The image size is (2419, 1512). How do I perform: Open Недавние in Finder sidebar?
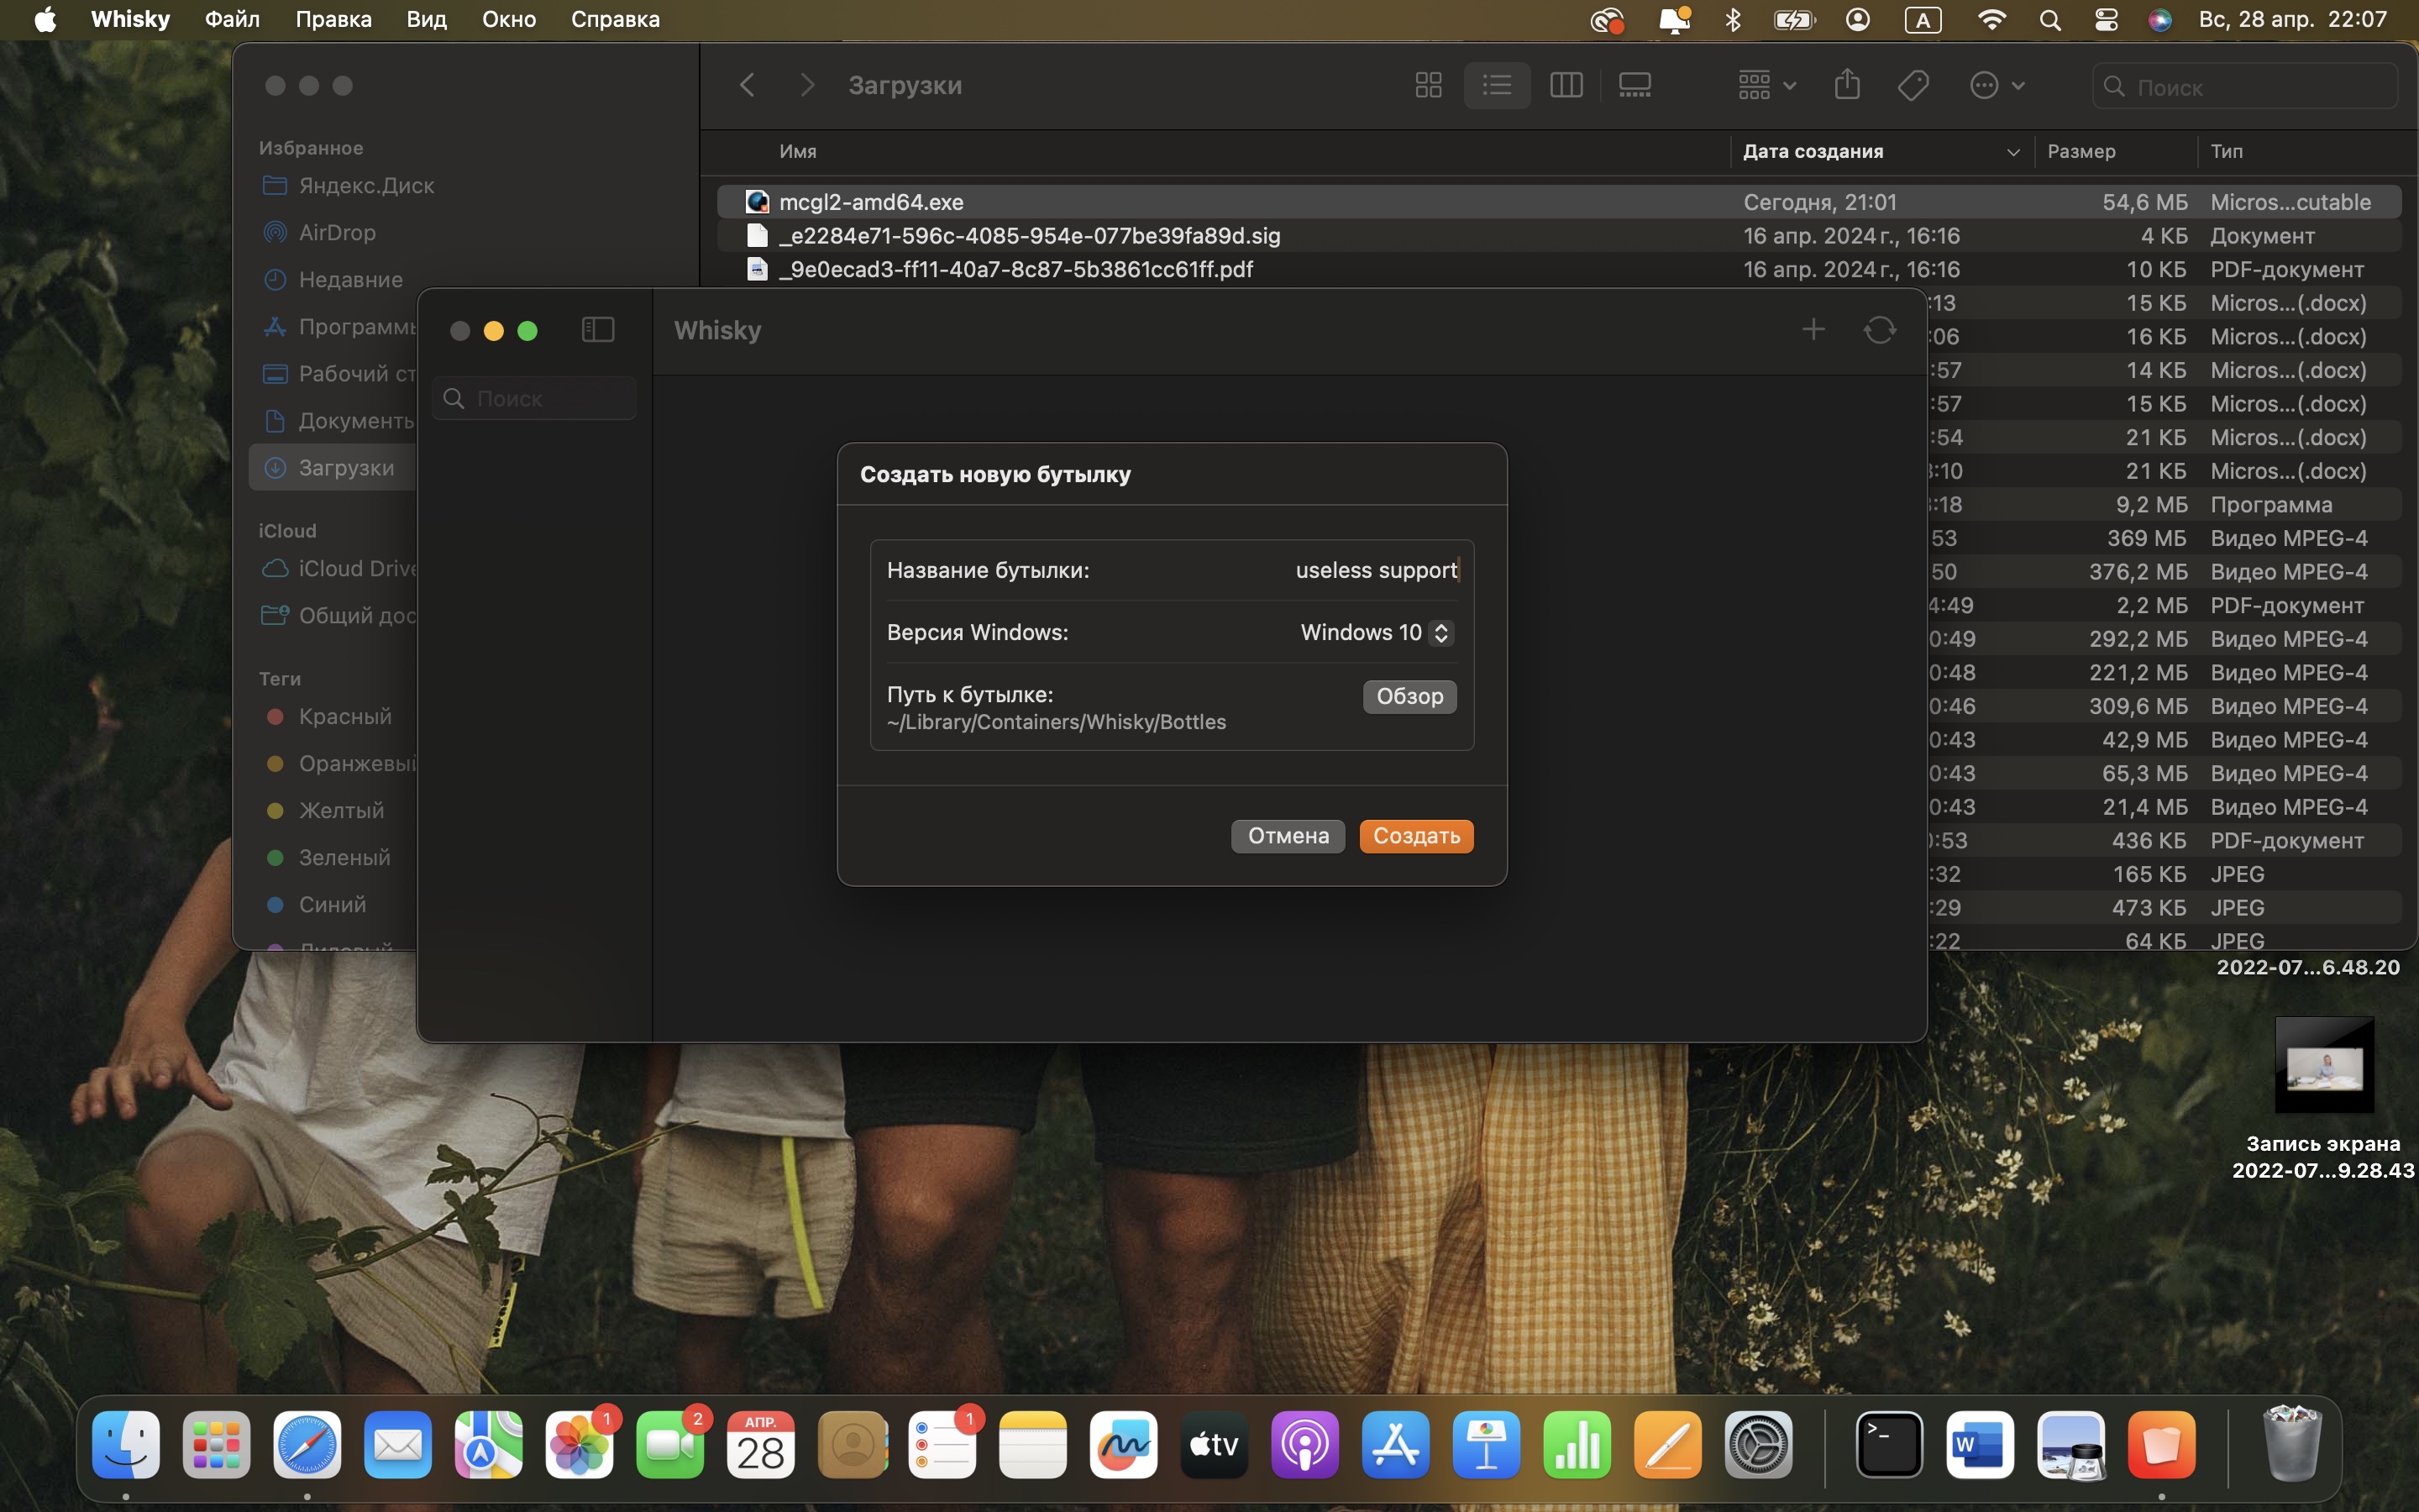click(x=332, y=279)
